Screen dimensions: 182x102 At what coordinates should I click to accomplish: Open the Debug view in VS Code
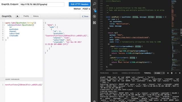coord(94,16)
